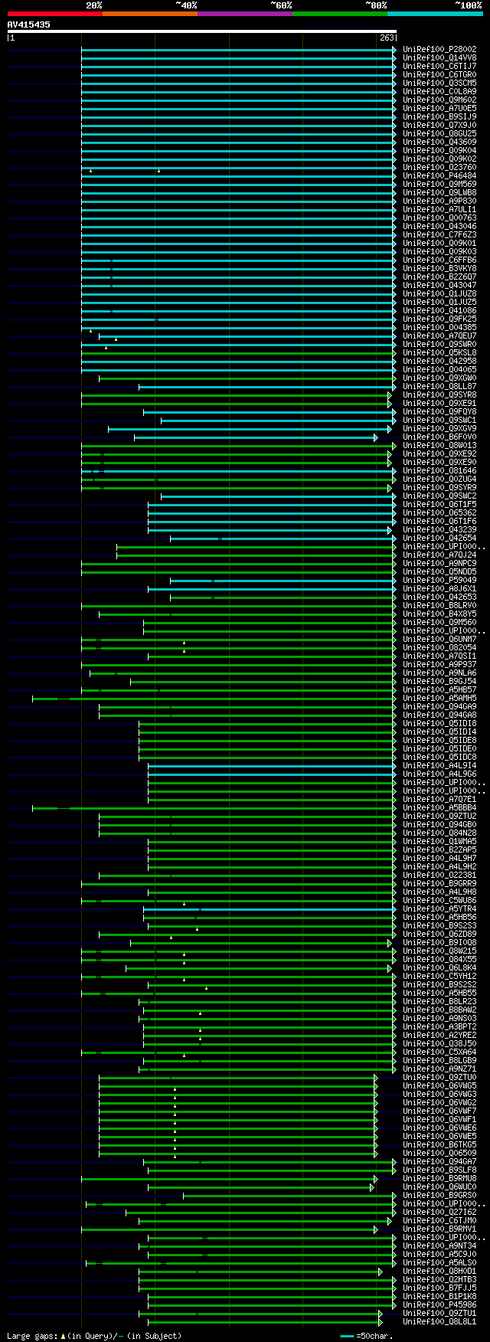
Task: Select the UniRef100_Q27I62 hit label
Action: click(x=439, y=1212)
